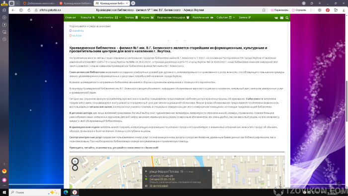This screenshot has width=348, height=196.
Task: Reload the page with the refresh icon
Action: (x=29, y=10)
